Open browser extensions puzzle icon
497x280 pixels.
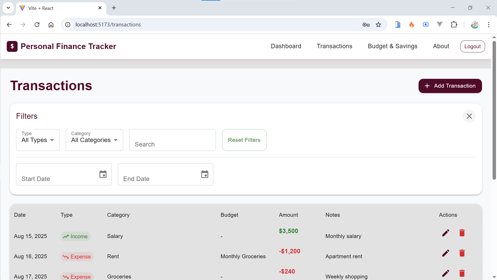[454, 25]
